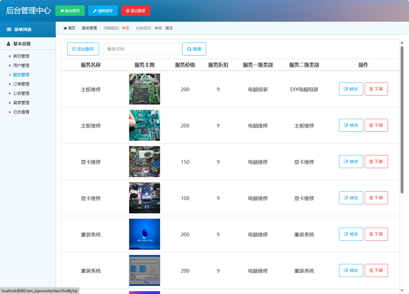Click the 添加服务 button

pyautogui.click(x=83, y=49)
